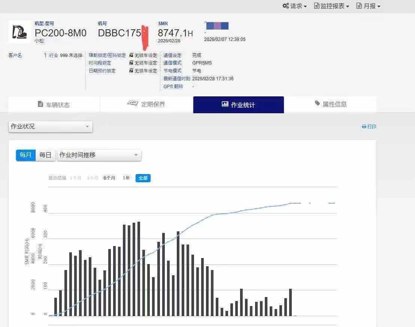Screen dimensions: 415x327
Task: Switch to the 车辆状态 tab
Action: 53,105
